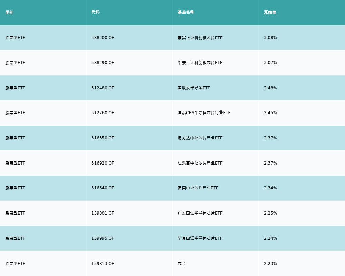This screenshot has width=345, height=276.
Task: Click the 3.08% change value
Action: click(270, 38)
